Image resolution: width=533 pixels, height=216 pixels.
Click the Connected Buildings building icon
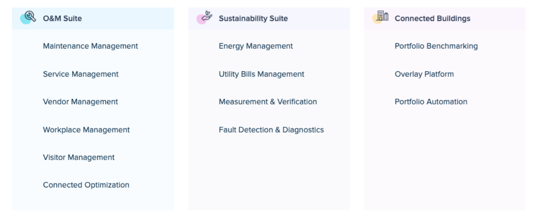coord(381,17)
